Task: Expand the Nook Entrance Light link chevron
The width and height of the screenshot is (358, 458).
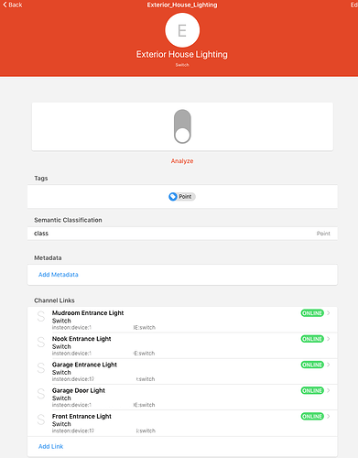Action: pos(329,339)
